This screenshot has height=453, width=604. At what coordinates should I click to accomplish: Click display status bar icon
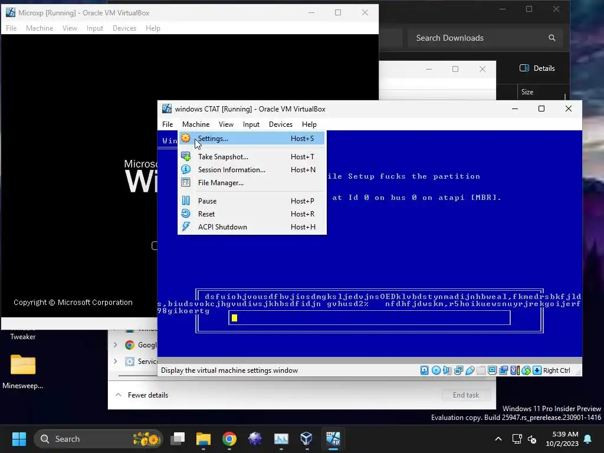point(493,370)
